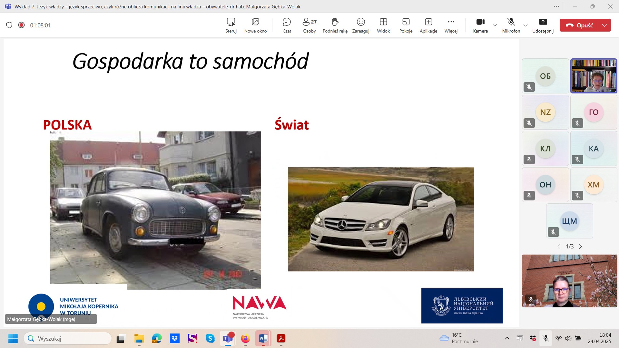The image size is (619, 348).
Task: Open Zareaguj reactions menu
Action: click(360, 25)
